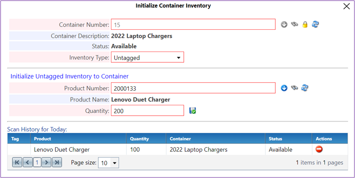
Task: Select page 1 in the pager
Action: pyautogui.click(x=37, y=163)
